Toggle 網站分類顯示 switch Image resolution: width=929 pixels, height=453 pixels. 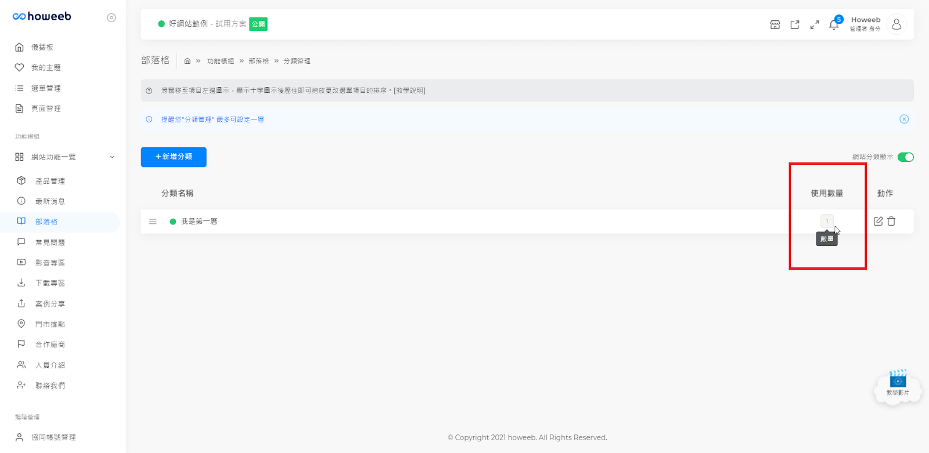[x=905, y=157]
